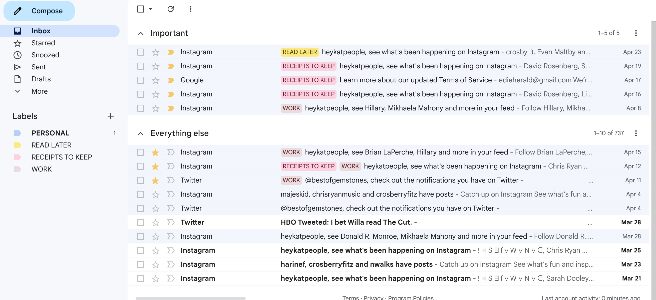This screenshot has height=300, width=656.
Task: Open the select dropdown arrow beside the toolbar checkbox
Action: pos(151,9)
